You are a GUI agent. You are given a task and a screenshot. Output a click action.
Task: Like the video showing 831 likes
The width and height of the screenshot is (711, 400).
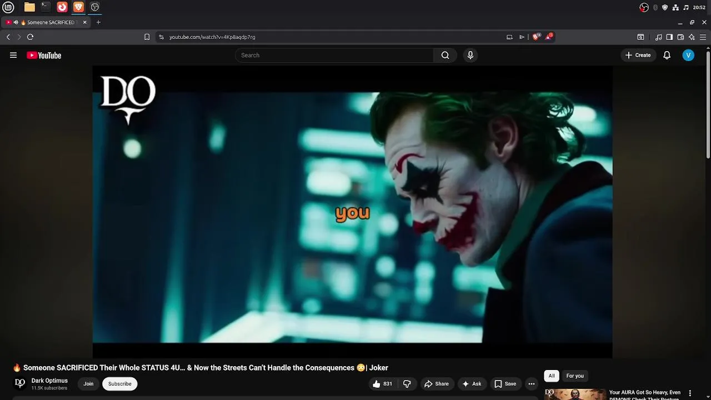[x=383, y=384]
